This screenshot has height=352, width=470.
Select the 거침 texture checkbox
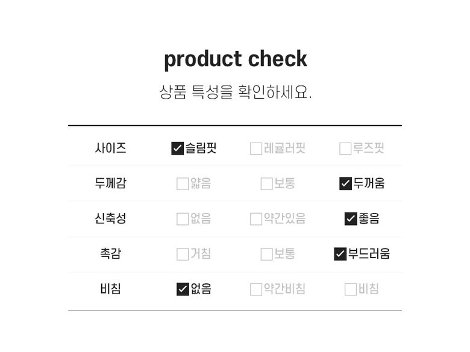(x=183, y=255)
